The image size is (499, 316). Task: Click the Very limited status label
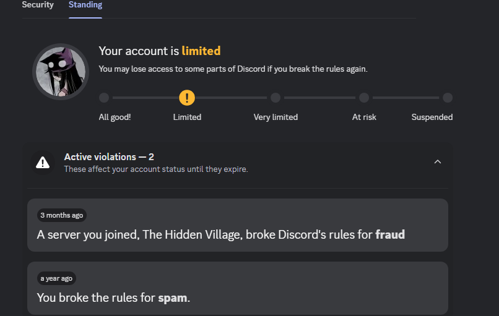(x=276, y=117)
